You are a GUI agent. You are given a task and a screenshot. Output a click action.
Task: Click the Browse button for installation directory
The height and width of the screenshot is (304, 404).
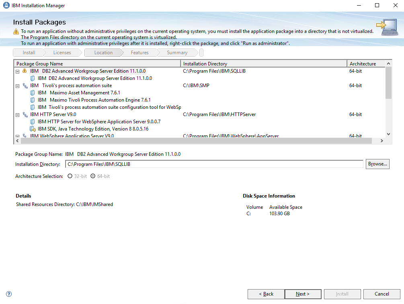pyautogui.click(x=377, y=164)
